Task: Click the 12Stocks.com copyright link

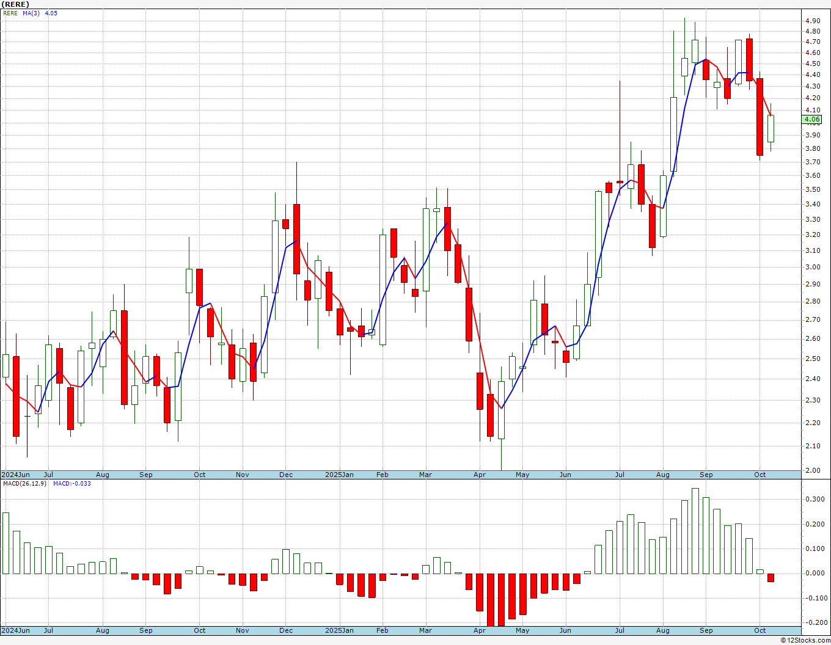Action: pos(805,640)
